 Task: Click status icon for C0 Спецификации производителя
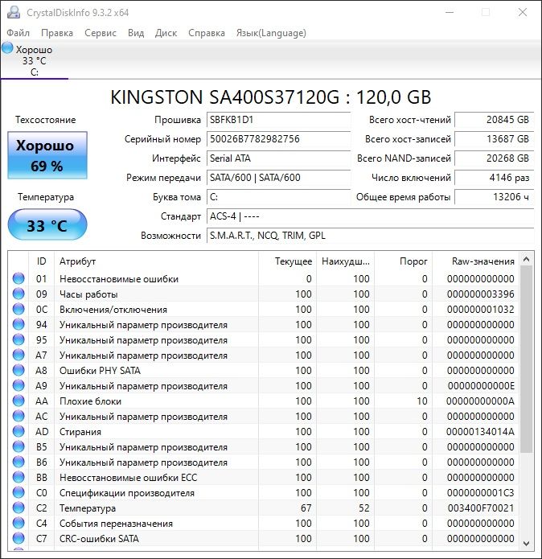point(18,493)
